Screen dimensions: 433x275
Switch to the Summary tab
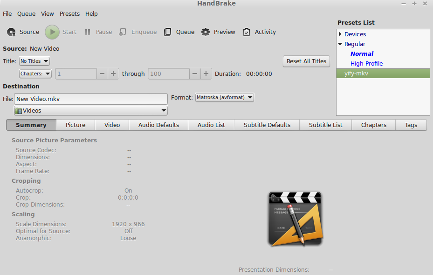pos(31,125)
